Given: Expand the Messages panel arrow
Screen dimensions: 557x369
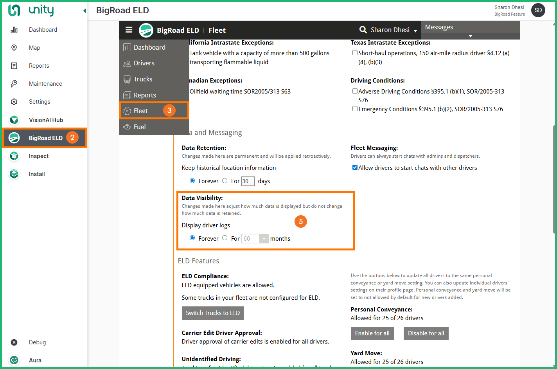Looking at the screenshot, I should [x=471, y=36].
